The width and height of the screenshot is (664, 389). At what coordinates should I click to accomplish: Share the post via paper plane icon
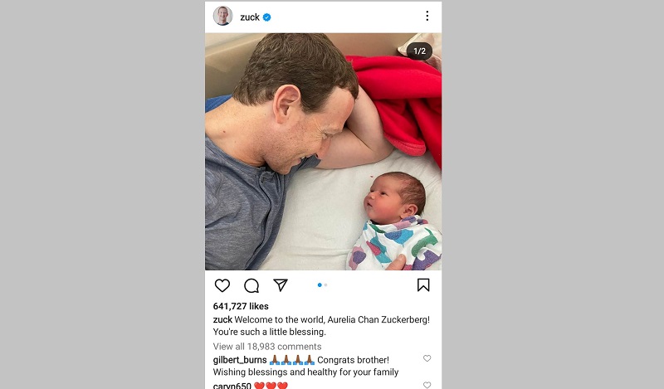tap(281, 284)
